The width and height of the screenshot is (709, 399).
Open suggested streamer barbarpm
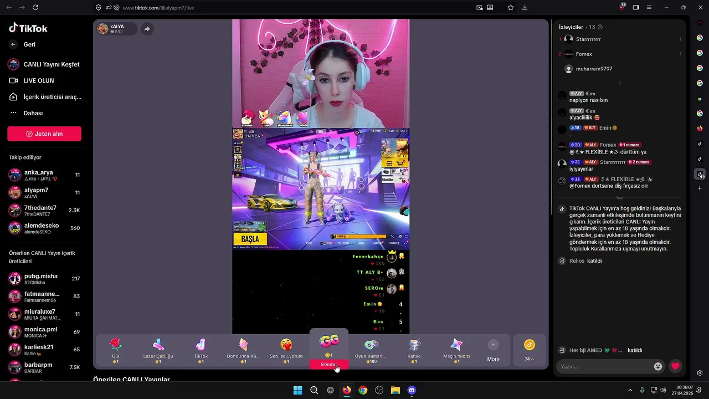click(x=44, y=367)
